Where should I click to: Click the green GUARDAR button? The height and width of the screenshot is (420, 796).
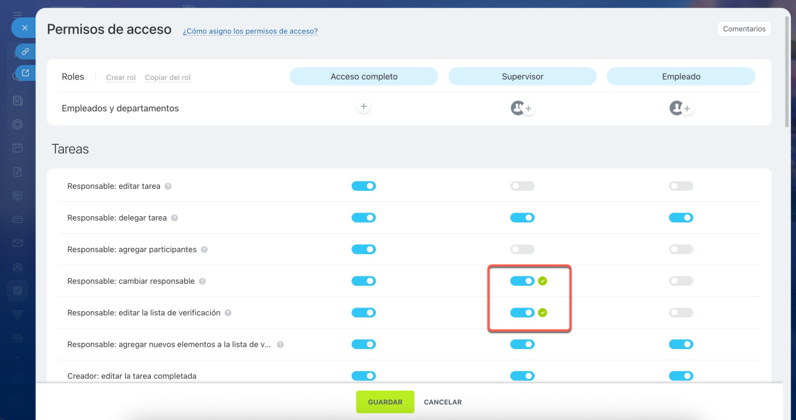pos(385,402)
